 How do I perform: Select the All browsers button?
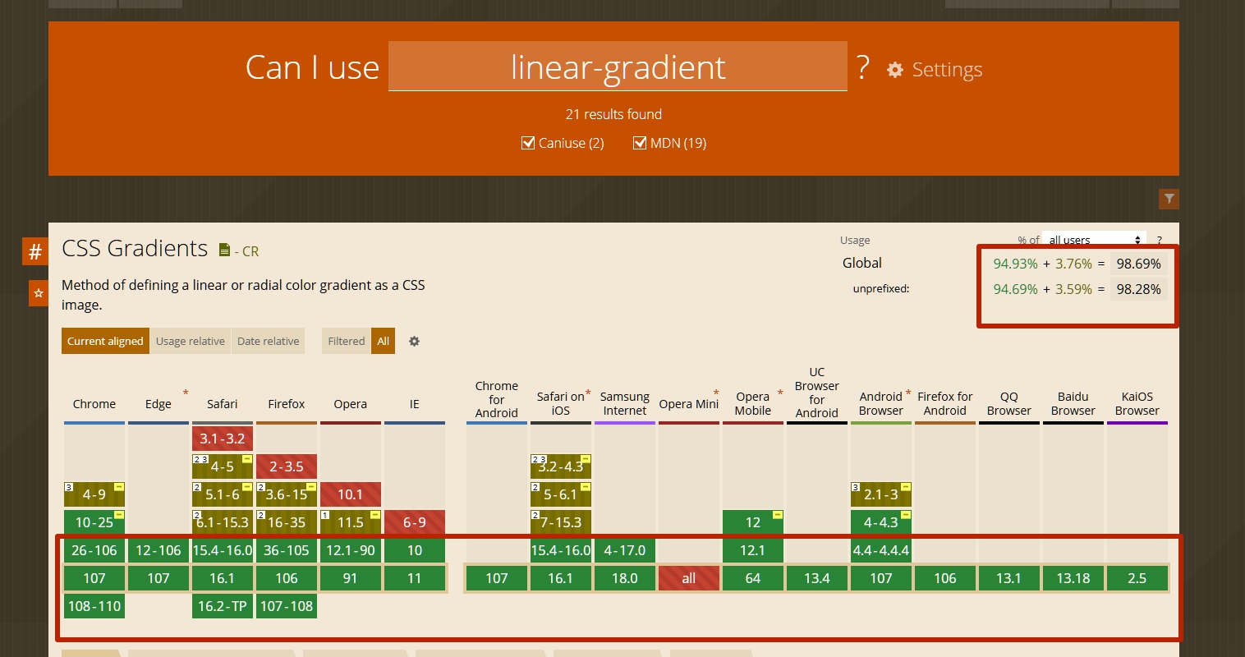[384, 342]
